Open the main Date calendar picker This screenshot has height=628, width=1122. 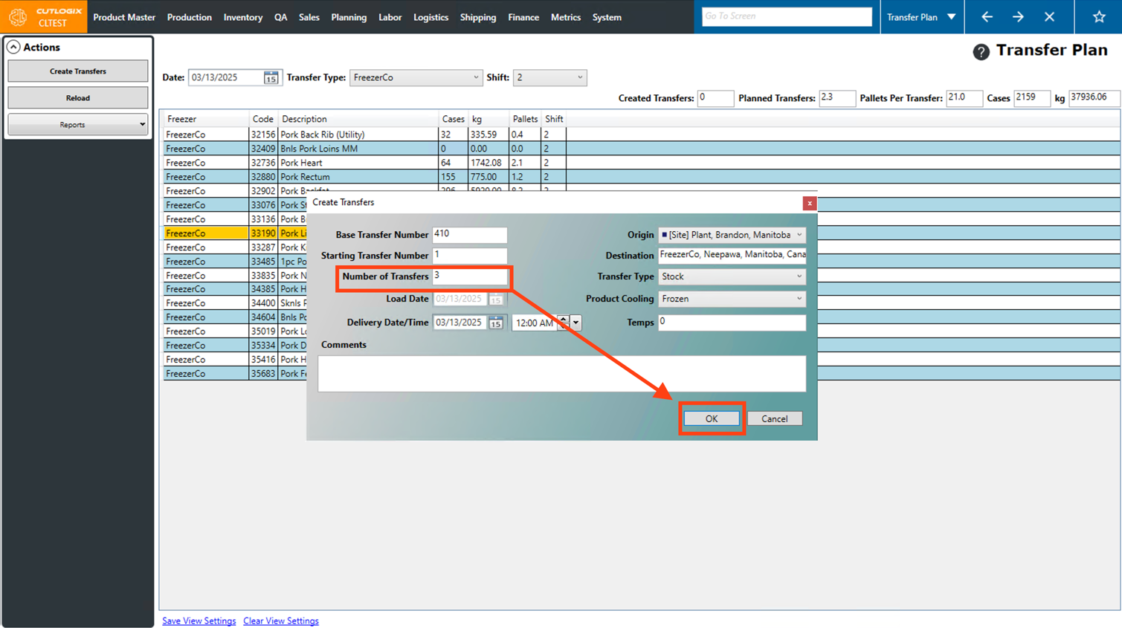tap(271, 78)
